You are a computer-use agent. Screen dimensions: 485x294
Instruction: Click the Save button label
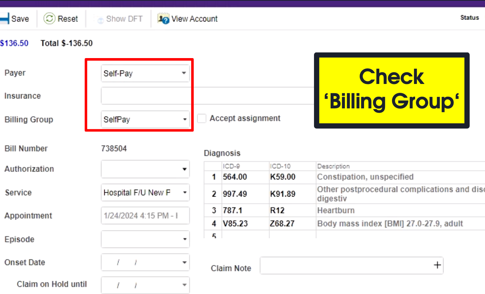(x=20, y=19)
